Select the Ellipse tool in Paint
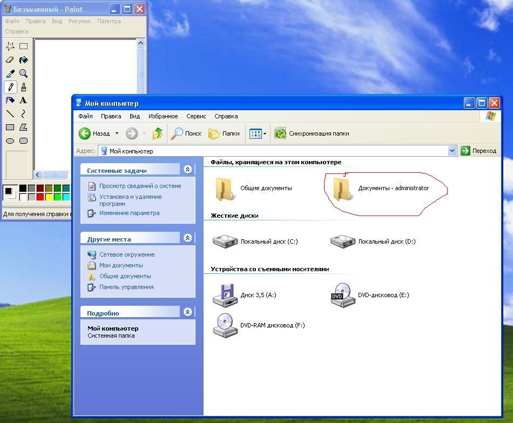The width and height of the screenshot is (513, 423). pos(10,141)
